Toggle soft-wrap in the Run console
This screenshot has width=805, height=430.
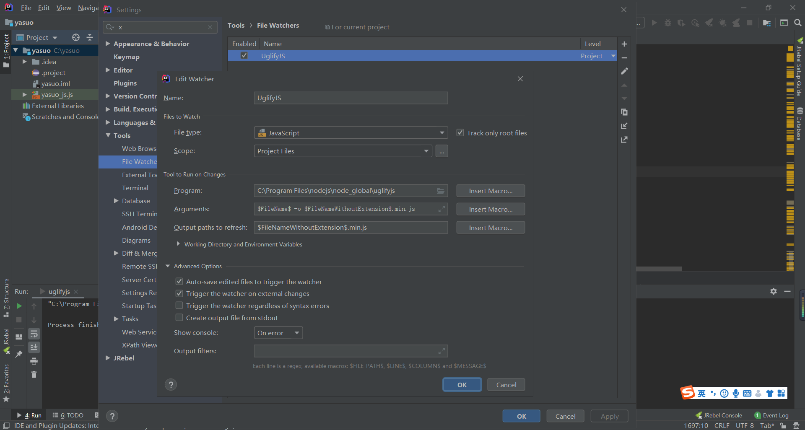34,334
